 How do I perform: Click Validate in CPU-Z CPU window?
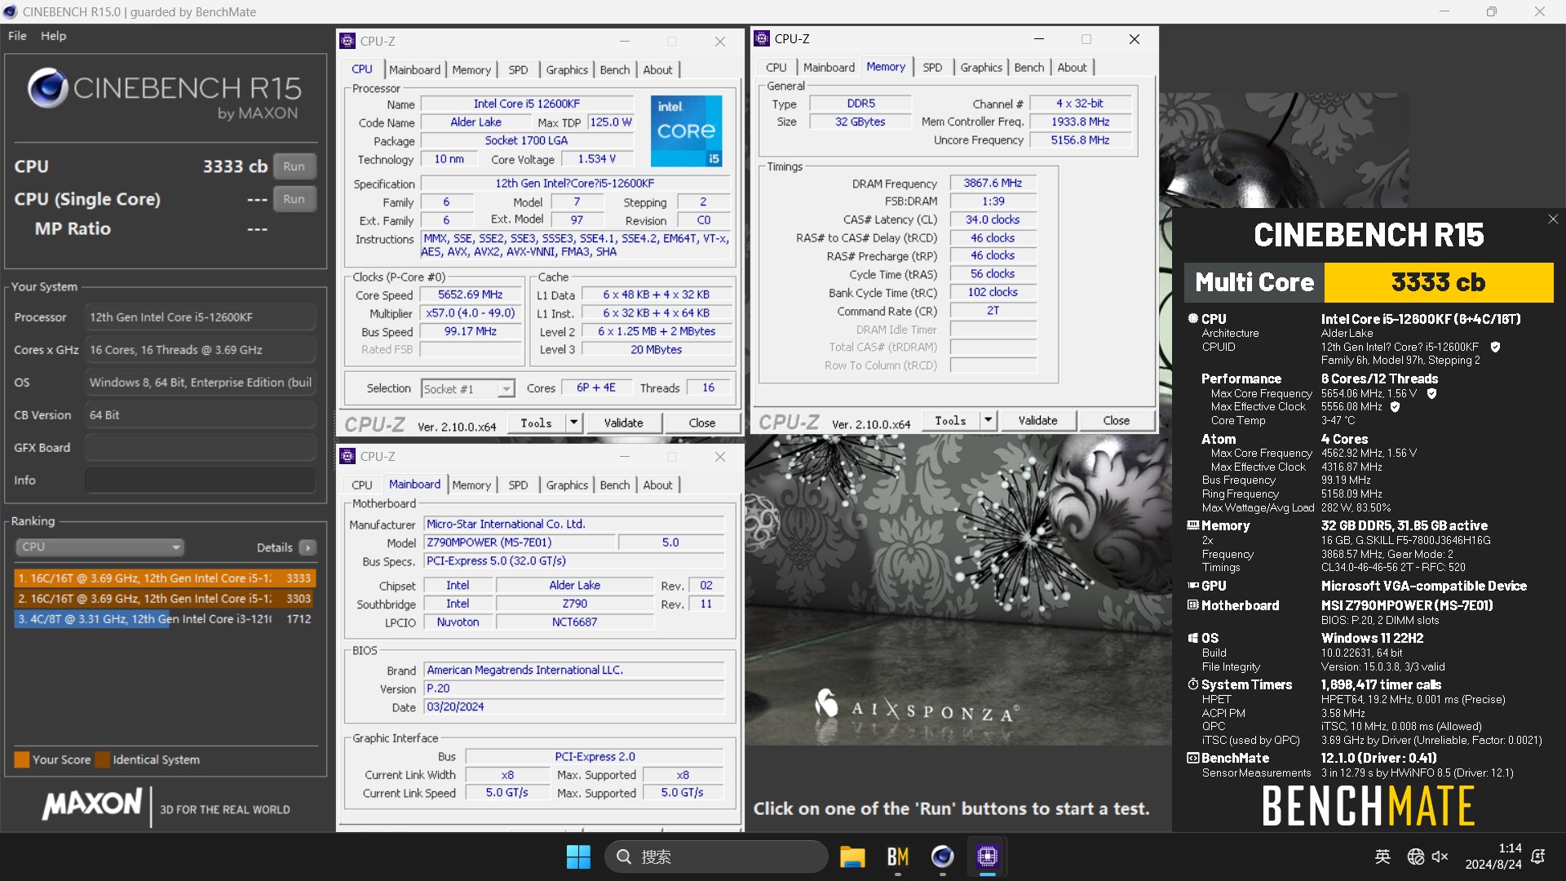pyautogui.click(x=623, y=423)
